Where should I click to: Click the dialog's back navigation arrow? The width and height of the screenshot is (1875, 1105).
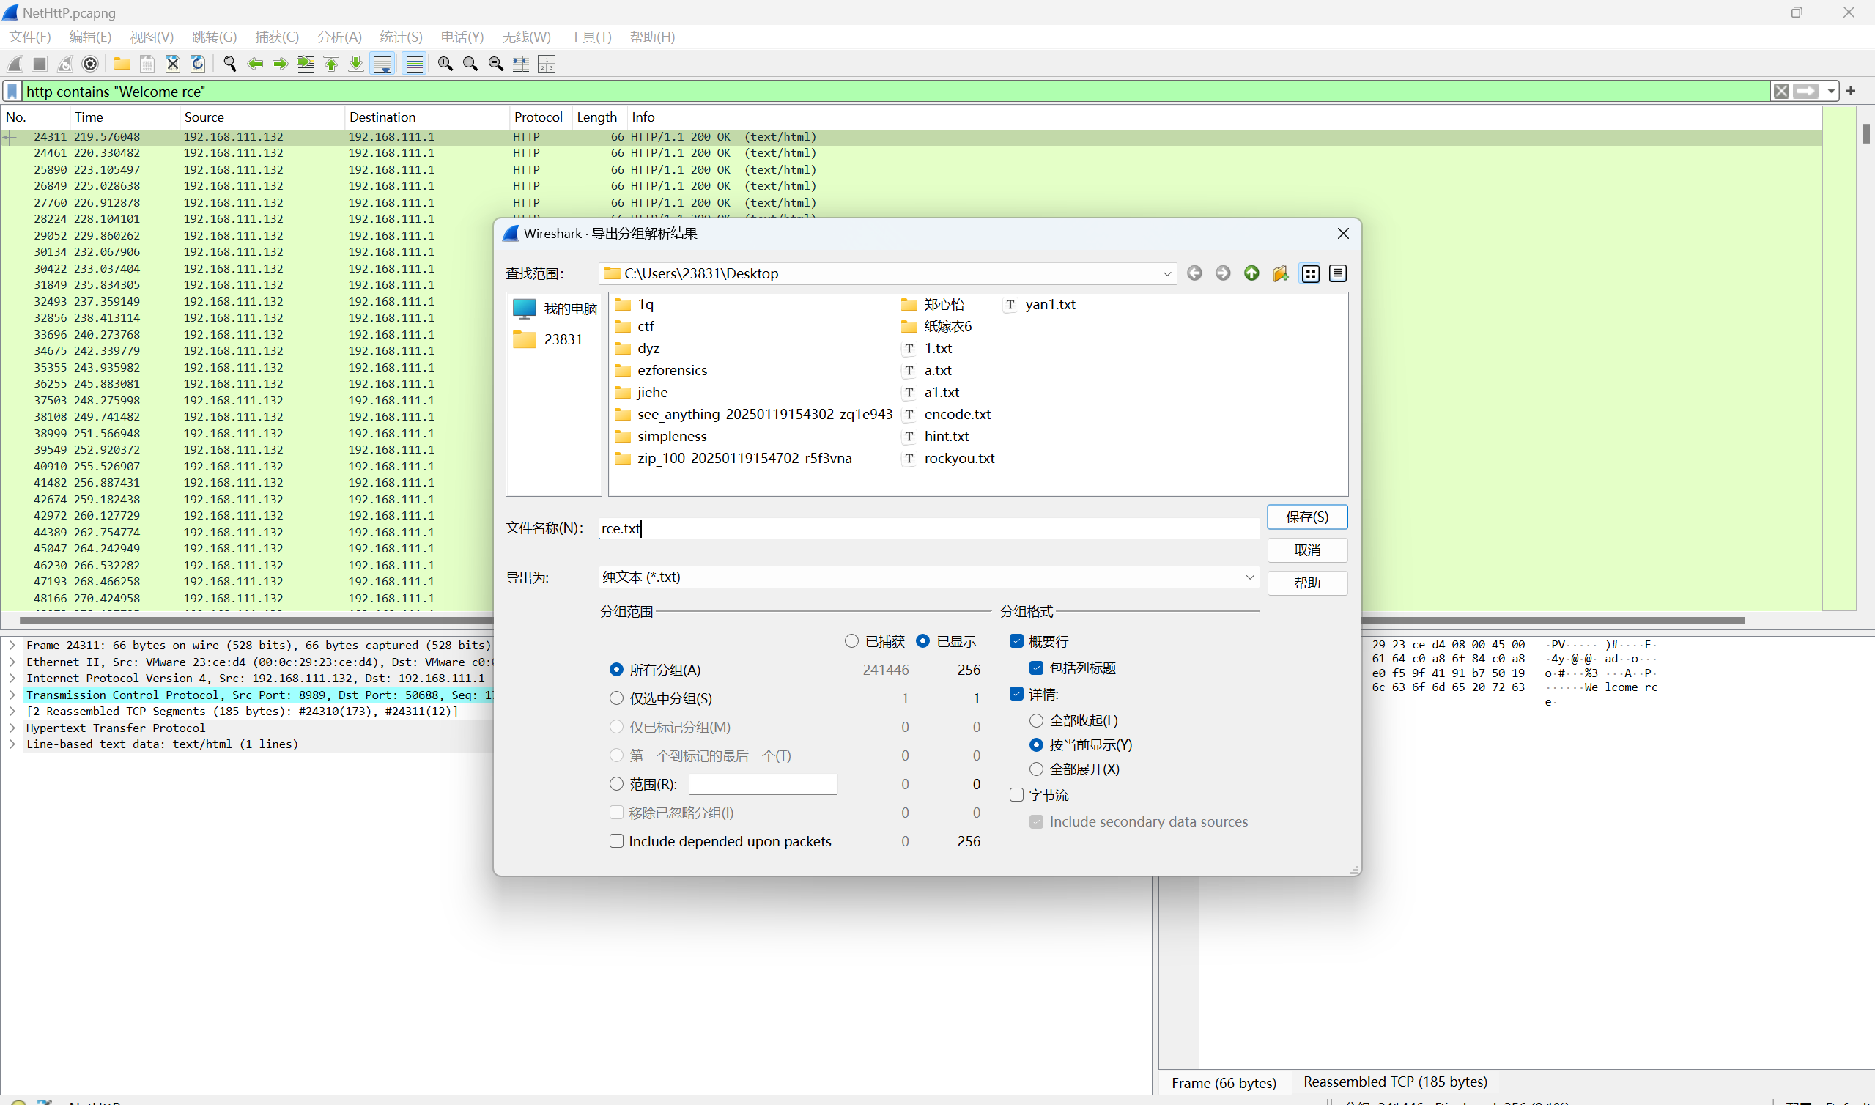(1194, 273)
